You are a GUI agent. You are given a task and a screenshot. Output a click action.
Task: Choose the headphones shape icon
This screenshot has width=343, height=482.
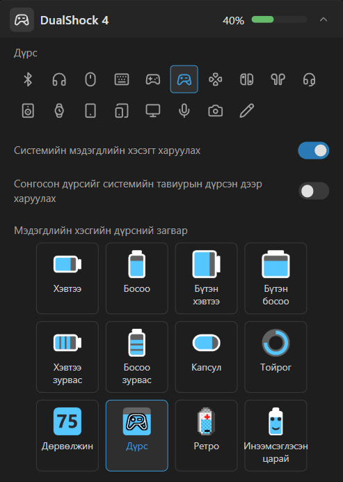pos(59,79)
